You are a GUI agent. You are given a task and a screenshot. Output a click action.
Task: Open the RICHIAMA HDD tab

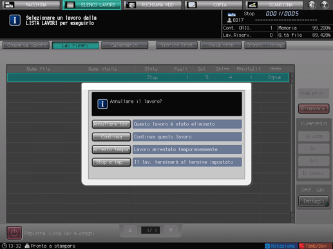tap(153, 5)
